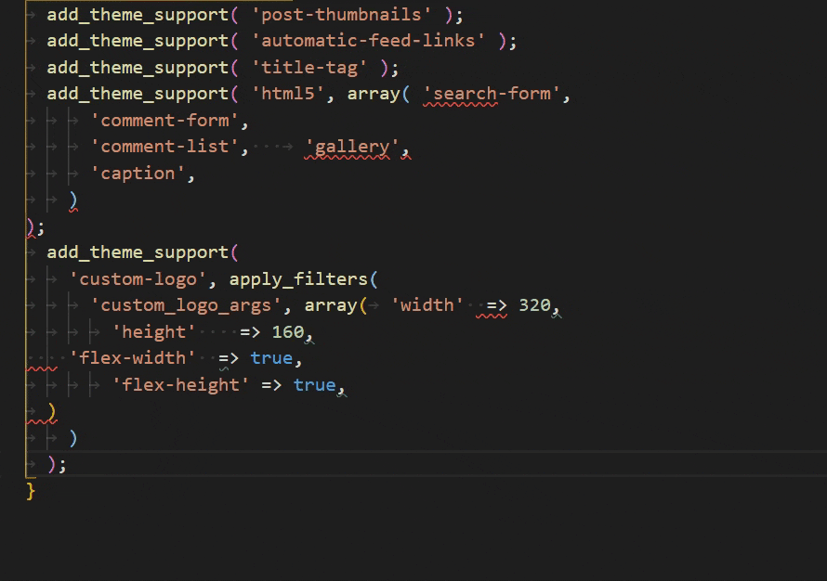827x581 pixels.
Task: Click the 'width' array key
Action: (427, 305)
